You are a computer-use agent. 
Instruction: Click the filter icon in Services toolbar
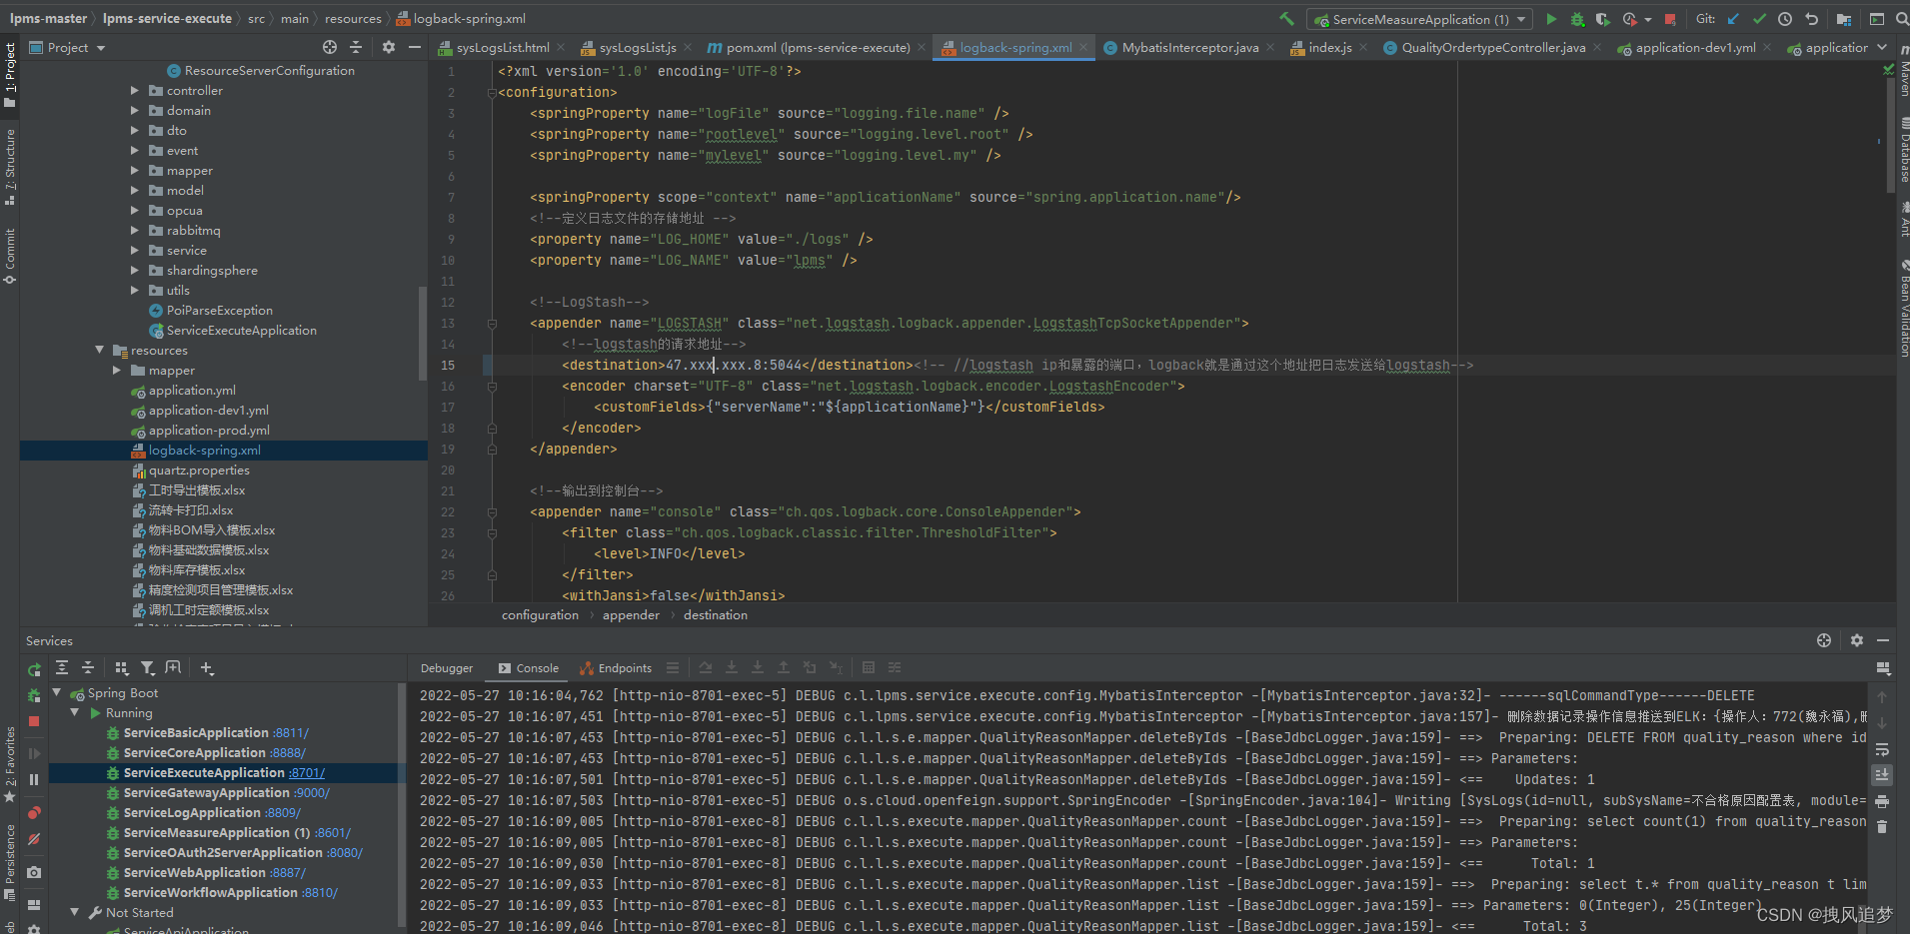148,668
